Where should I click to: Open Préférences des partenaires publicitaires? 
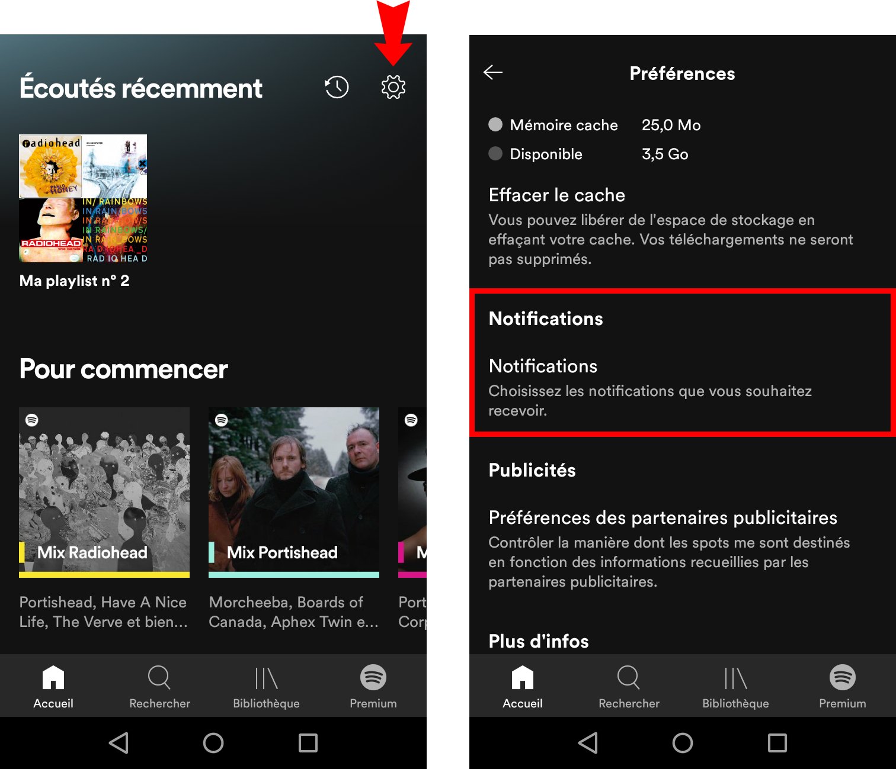662,517
